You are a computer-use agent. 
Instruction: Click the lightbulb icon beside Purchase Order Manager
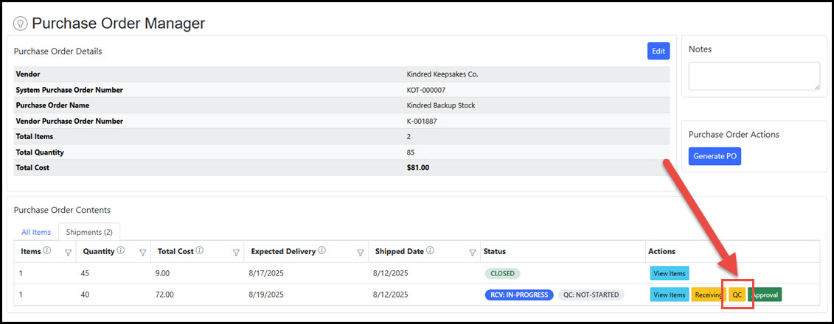(x=21, y=24)
